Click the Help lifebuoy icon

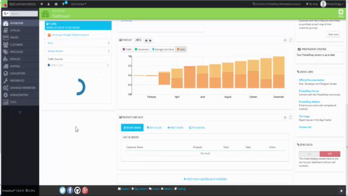pos(341,13)
